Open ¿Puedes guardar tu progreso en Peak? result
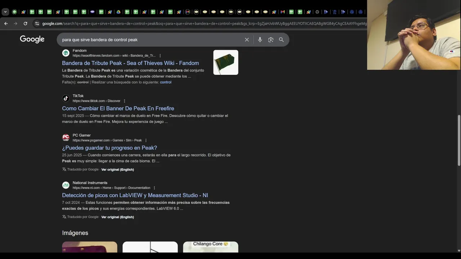Image resolution: width=461 pixels, height=259 pixels. (x=109, y=148)
